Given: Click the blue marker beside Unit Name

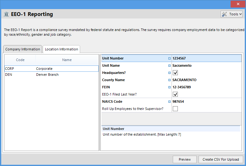Looking at the screenshot, I should [169, 65].
